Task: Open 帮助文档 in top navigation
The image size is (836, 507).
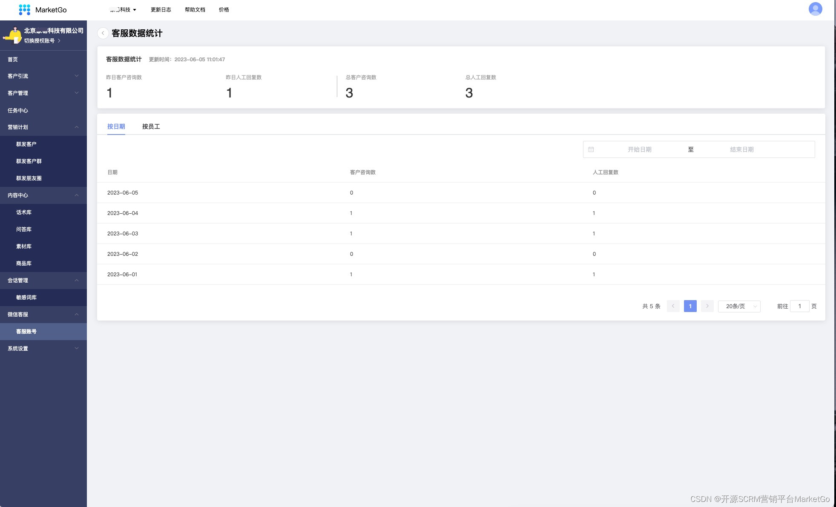Action: click(195, 10)
